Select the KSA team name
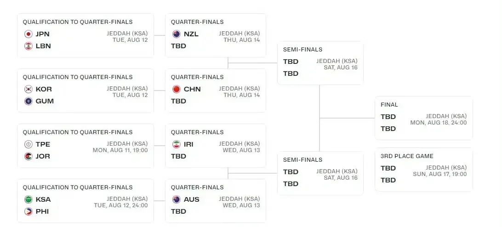The height and width of the screenshot is (227, 502). (x=43, y=199)
